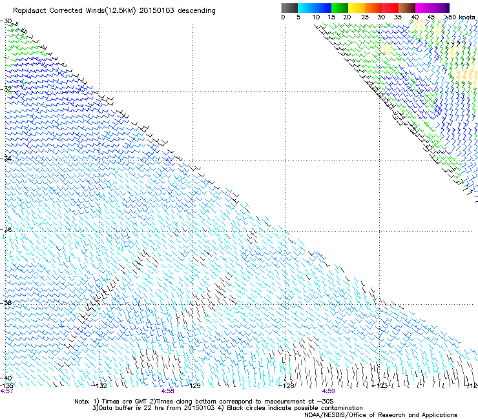Click latitude label '-40' on left axis
The height and width of the screenshot is (419, 478).
click(x=6, y=378)
